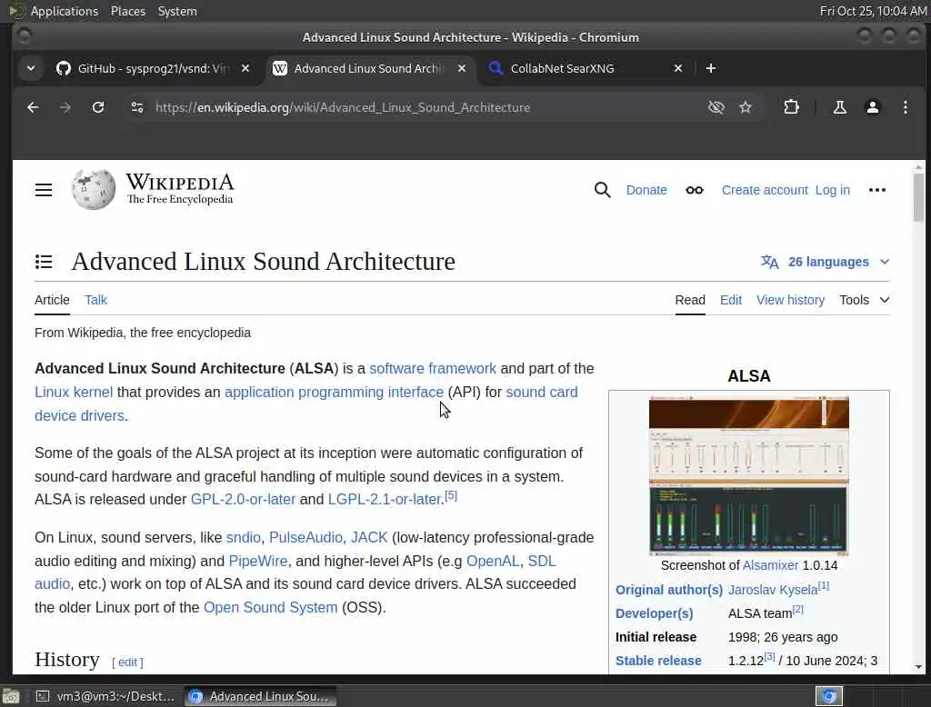Screen dimensions: 931x707
Task: Follow the software framework link
Action: point(432,368)
